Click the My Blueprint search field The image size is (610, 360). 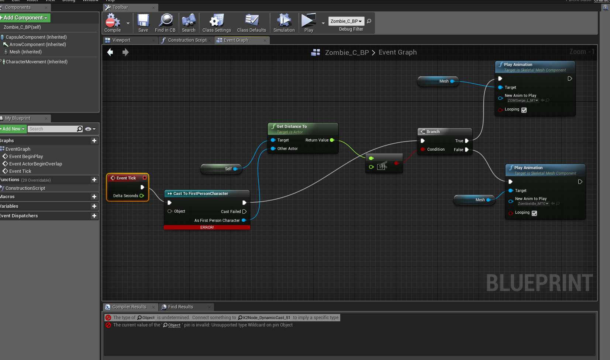pyautogui.click(x=52, y=129)
